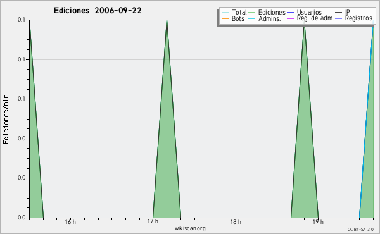Click the magenta Reg. de adm. line swatch
This screenshot has width=380, height=234.
pos(290,18)
